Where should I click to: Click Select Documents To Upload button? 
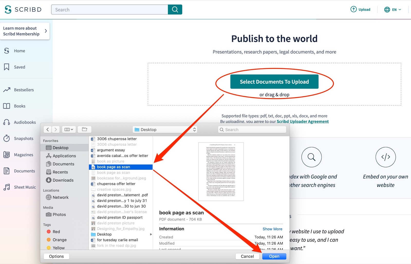(274, 82)
